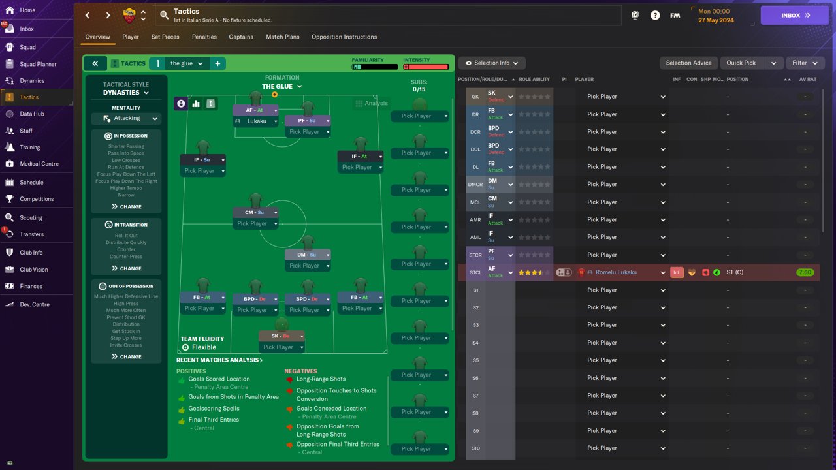Expand the Formation The Glue dropdown
Image resolution: width=836 pixels, height=470 pixels.
[282, 86]
